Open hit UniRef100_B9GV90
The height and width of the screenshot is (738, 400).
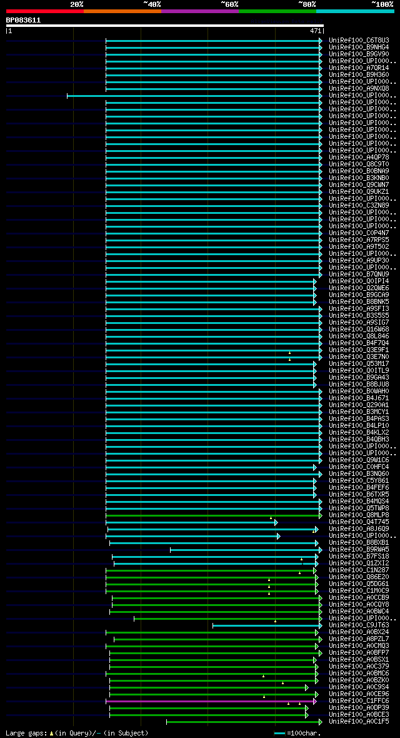click(x=359, y=54)
